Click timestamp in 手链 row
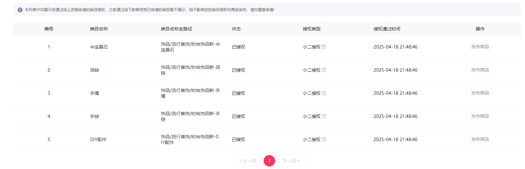Image resolution: width=525 pixels, height=169 pixels. tap(395, 116)
